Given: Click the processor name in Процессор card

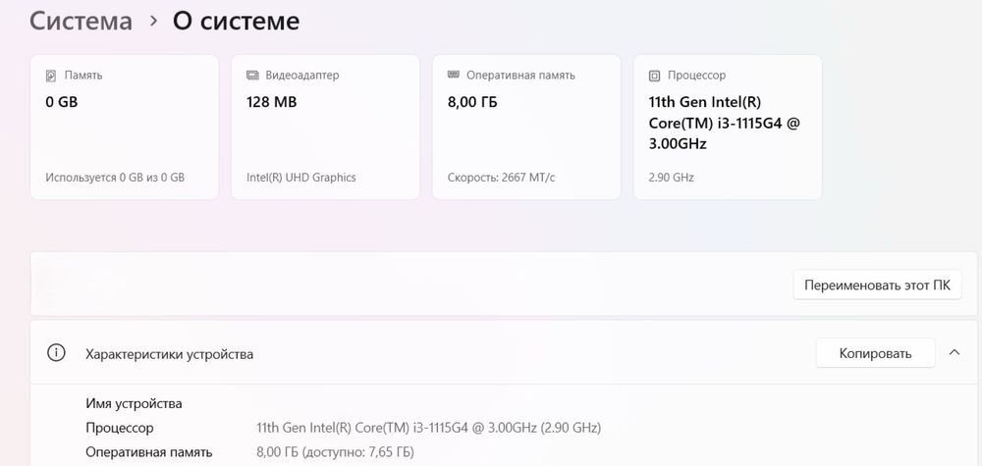Looking at the screenshot, I should pos(725,122).
